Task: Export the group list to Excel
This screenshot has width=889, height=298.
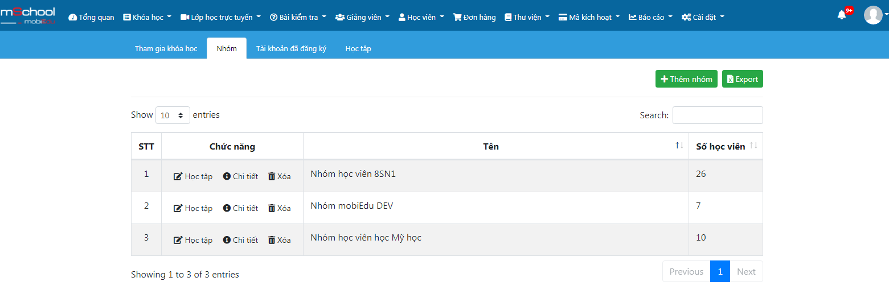Action: click(742, 79)
